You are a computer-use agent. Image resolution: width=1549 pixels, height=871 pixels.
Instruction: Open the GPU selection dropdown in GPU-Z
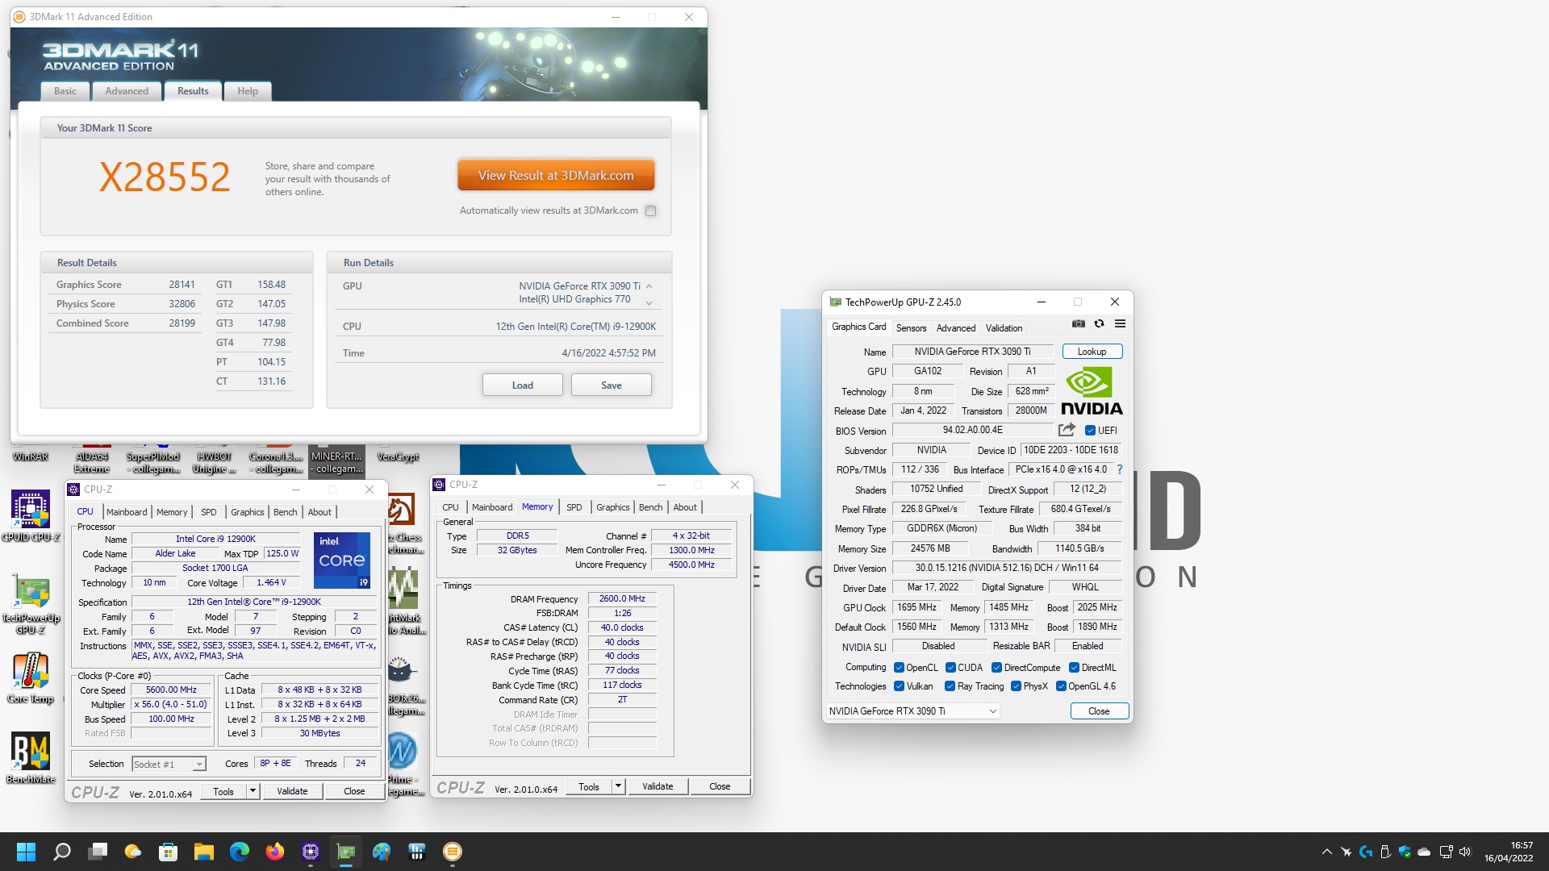pos(912,711)
